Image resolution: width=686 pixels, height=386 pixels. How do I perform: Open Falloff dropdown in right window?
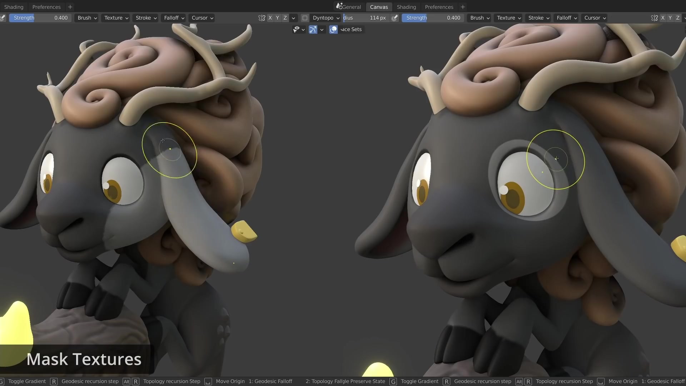[567, 18]
